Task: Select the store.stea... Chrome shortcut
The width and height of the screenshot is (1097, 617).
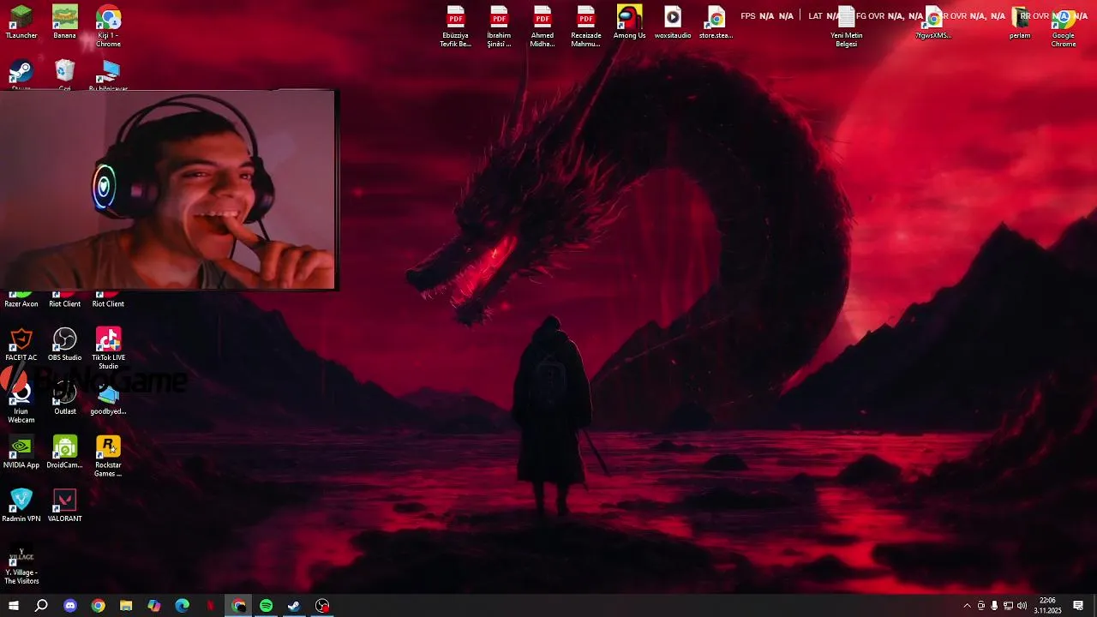Action: click(716, 22)
